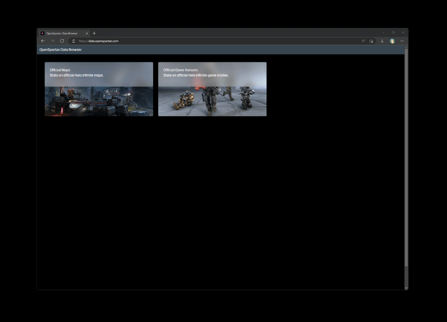The height and width of the screenshot is (322, 447).
Task: Maximize the browser window
Action: pyautogui.click(x=393, y=33)
